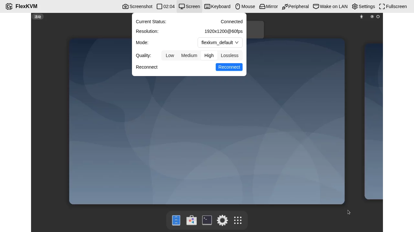Open the Mouse menu
The height and width of the screenshot is (232, 414).
click(245, 6)
